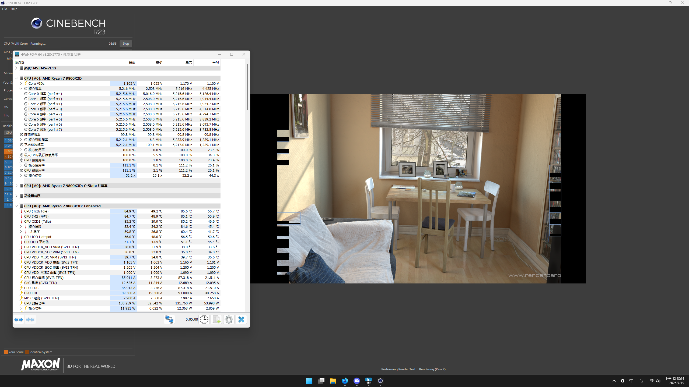Expand the 核心倍頻 row
Screen dimensions: 689x387
coord(21,175)
